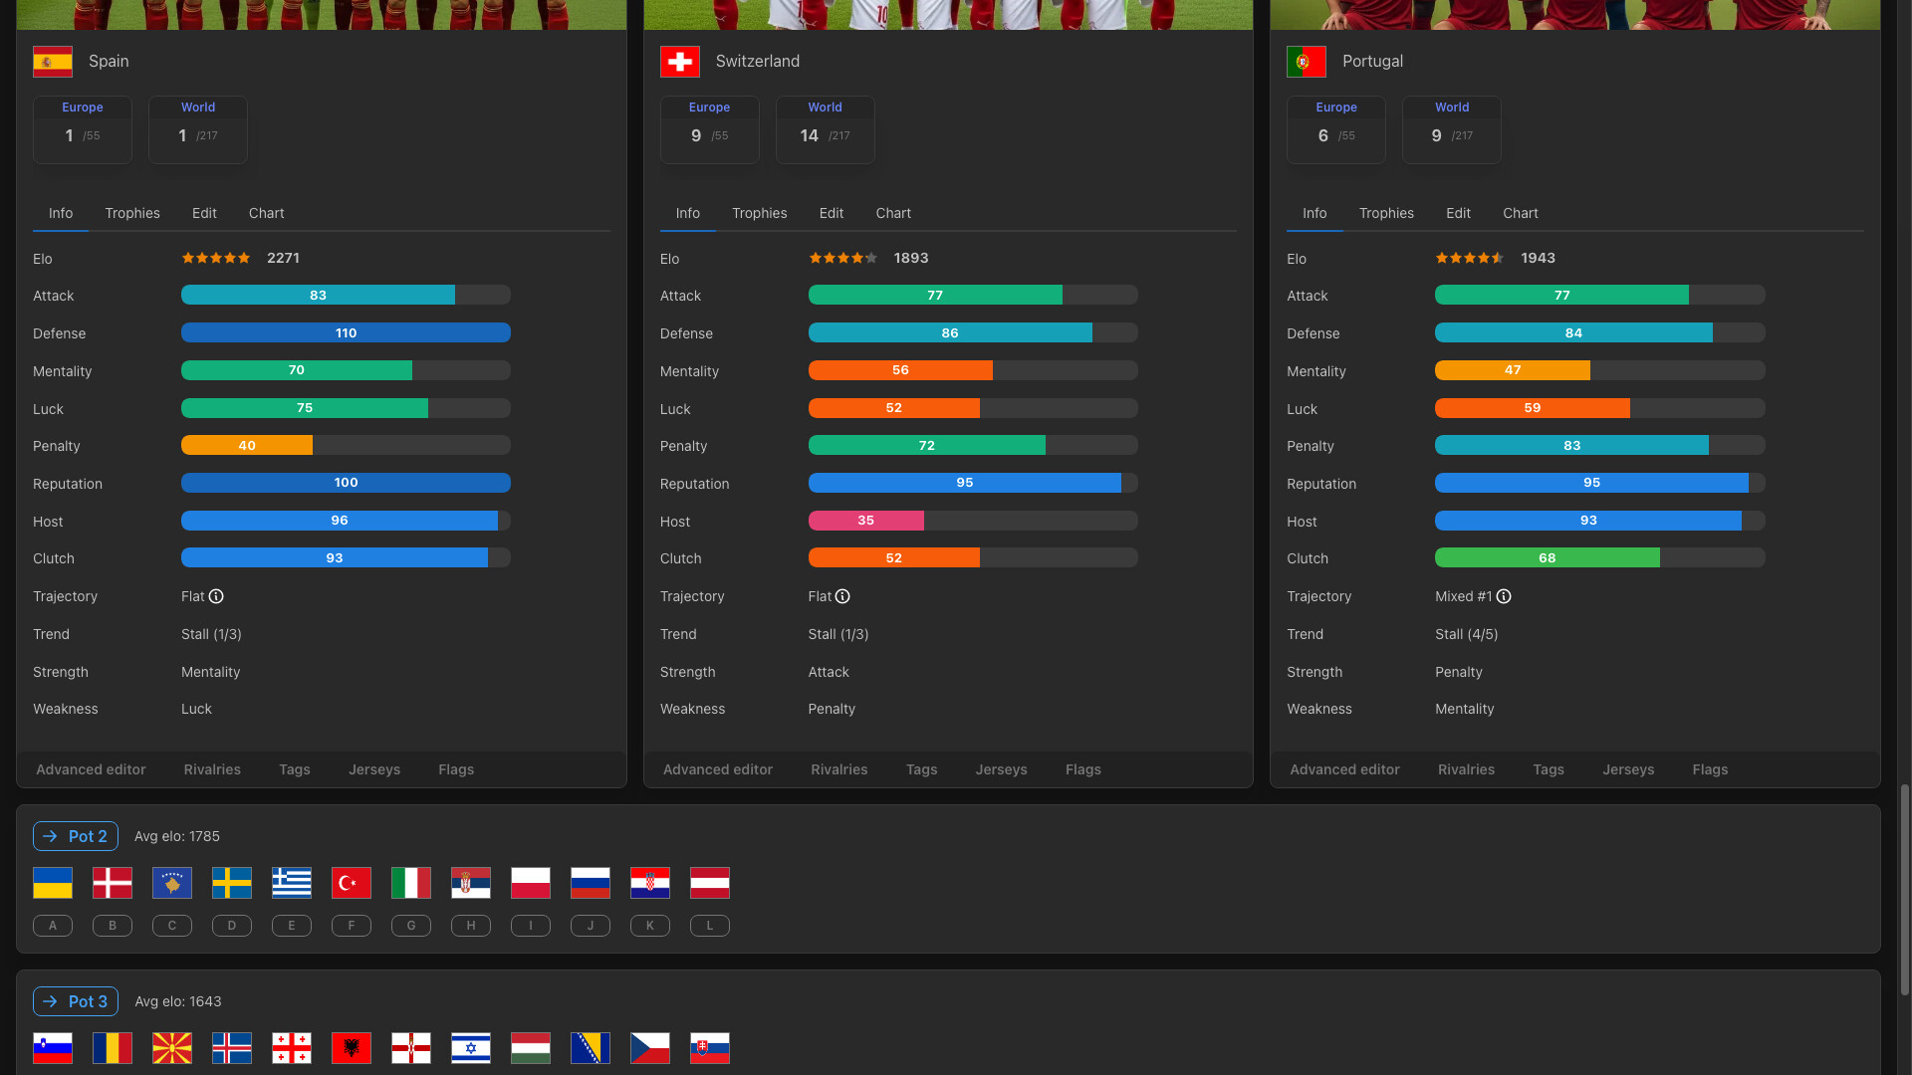Select the Serbia flag in Pot 2
Image resolution: width=1912 pixels, height=1075 pixels.
click(471, 883)
